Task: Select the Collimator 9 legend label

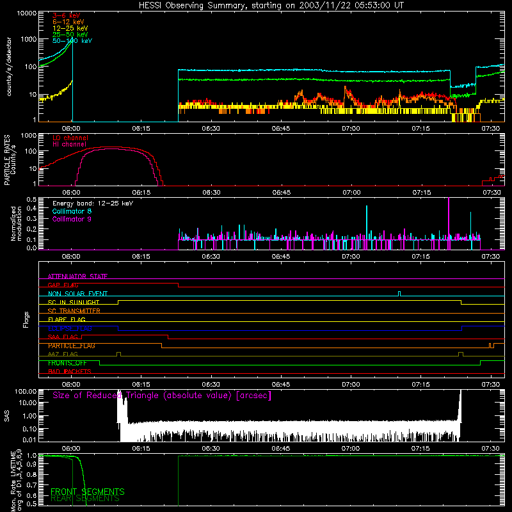Action: [72, 219]
